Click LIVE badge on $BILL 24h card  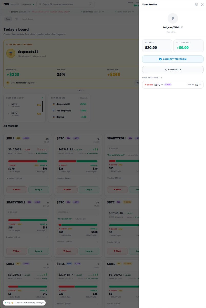pyautogui.click(x=26, y=138)
